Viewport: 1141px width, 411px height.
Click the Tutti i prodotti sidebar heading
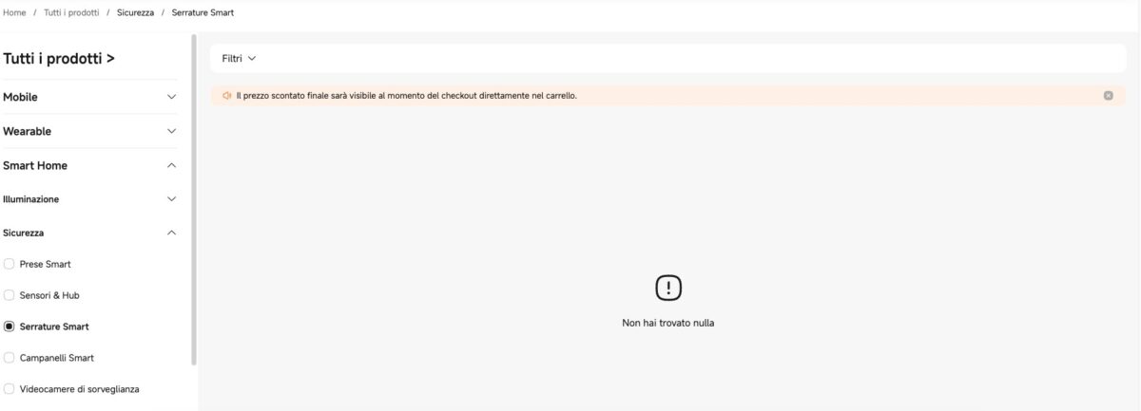coord(59,59)
